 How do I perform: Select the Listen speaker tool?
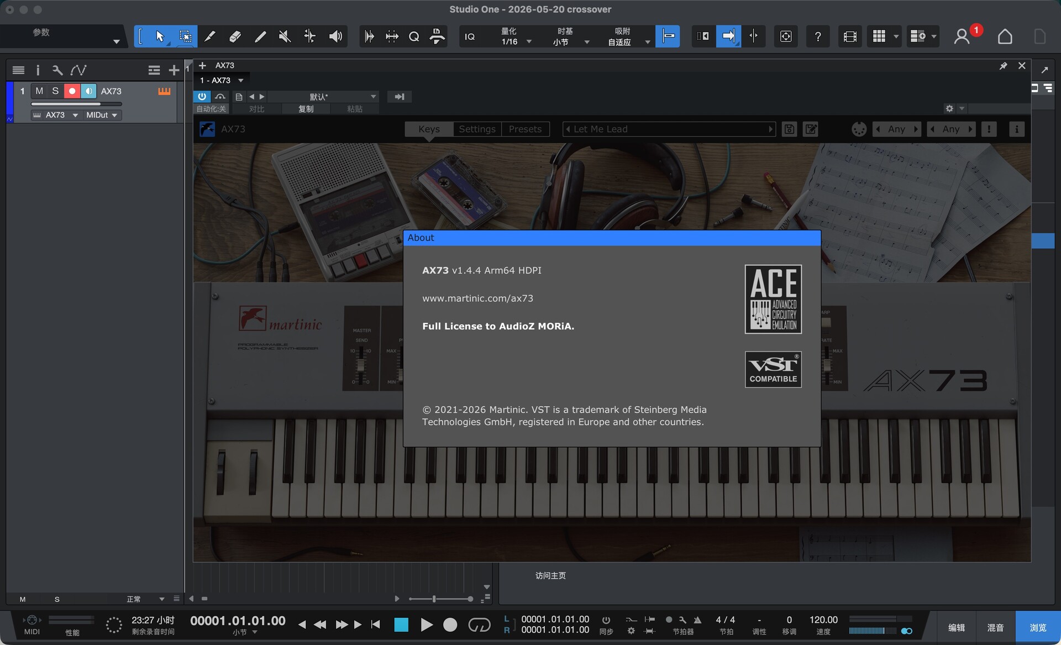[x=335, y=36]
